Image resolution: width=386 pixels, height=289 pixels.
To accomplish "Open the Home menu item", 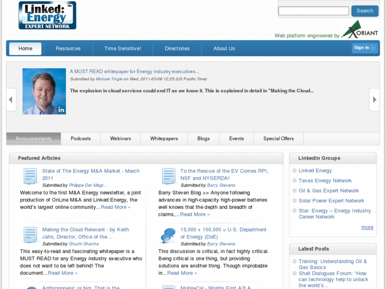I will (x=25, y=48).
